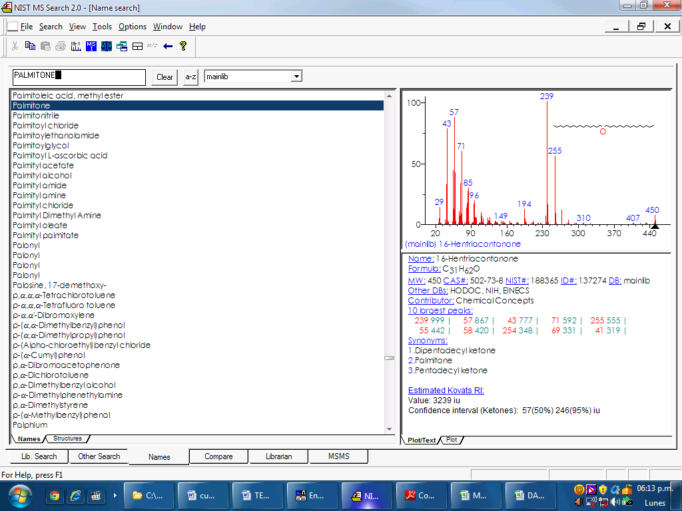Click the Other DBs: link
Viewport: 682px width, 511px height.
point(428,291)
